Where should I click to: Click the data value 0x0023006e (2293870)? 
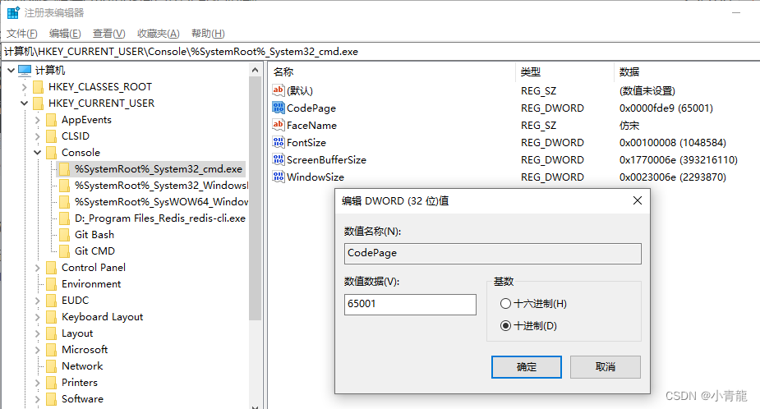(x=673, y=177)
